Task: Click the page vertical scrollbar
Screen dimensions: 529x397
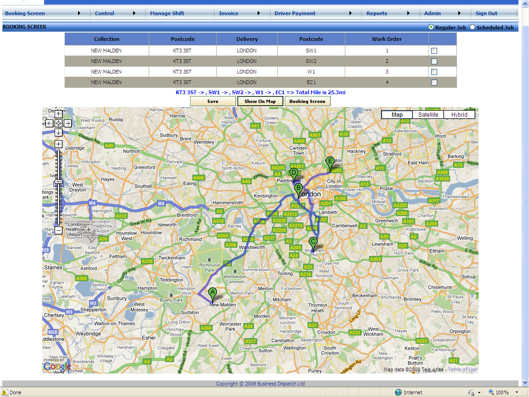Action: 525,202
